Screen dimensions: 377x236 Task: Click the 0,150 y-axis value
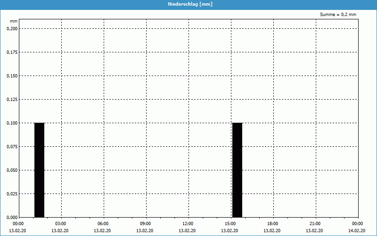[x=12, y=76]
